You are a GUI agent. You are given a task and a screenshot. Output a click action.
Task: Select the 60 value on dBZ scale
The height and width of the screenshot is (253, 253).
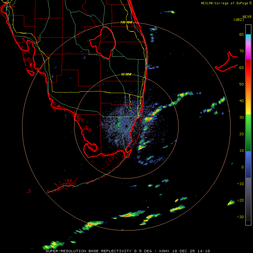pos(241,67)
